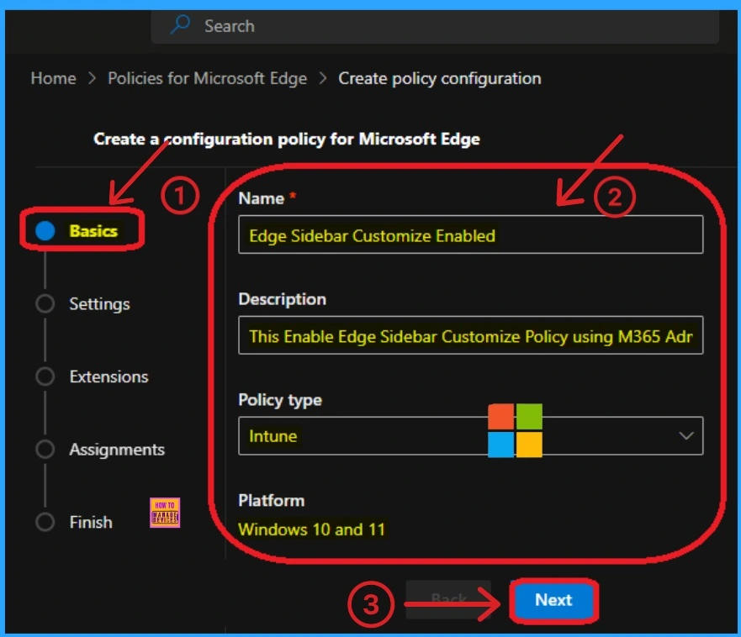
Task: Edit the Description field text
Action: (471, 335)
